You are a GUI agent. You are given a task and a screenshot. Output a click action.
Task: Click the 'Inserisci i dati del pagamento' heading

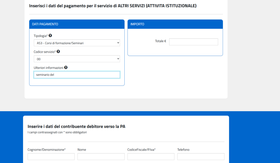pos(113,6)
